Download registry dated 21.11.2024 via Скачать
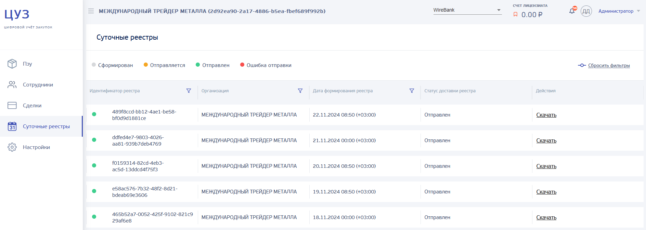Image resolution: width=646 pixels, height=230 pixels. [x=546, y=140]
